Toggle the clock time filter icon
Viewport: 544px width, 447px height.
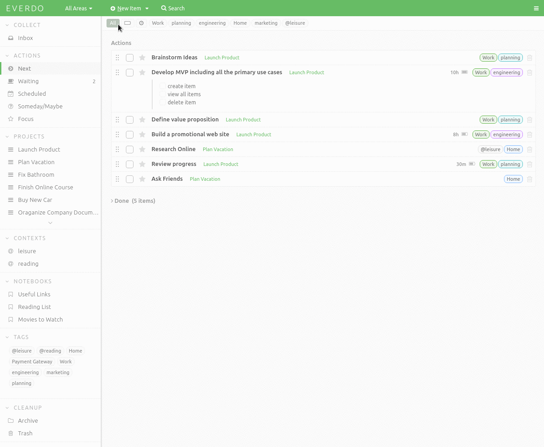(141, 23)
